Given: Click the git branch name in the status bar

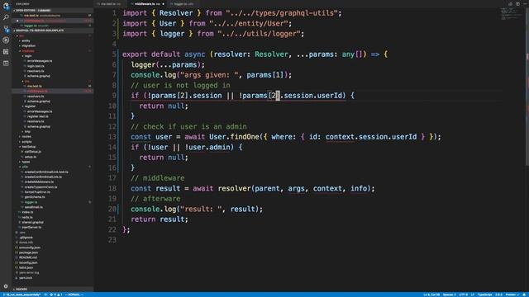Looking at the screenshot, I should 22,295.
